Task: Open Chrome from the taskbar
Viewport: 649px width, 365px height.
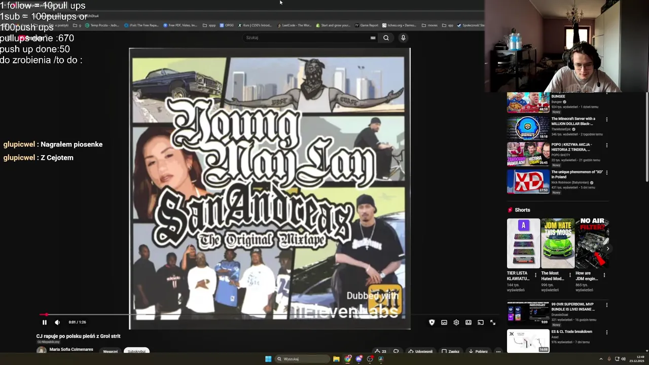Action: (x=348, y=359)
